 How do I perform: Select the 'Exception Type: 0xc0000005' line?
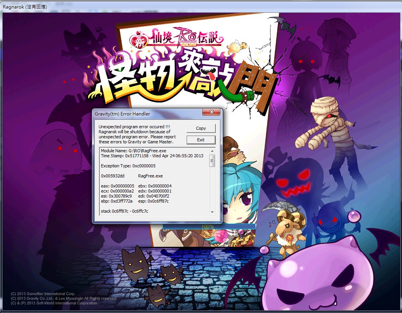(128, 166)
